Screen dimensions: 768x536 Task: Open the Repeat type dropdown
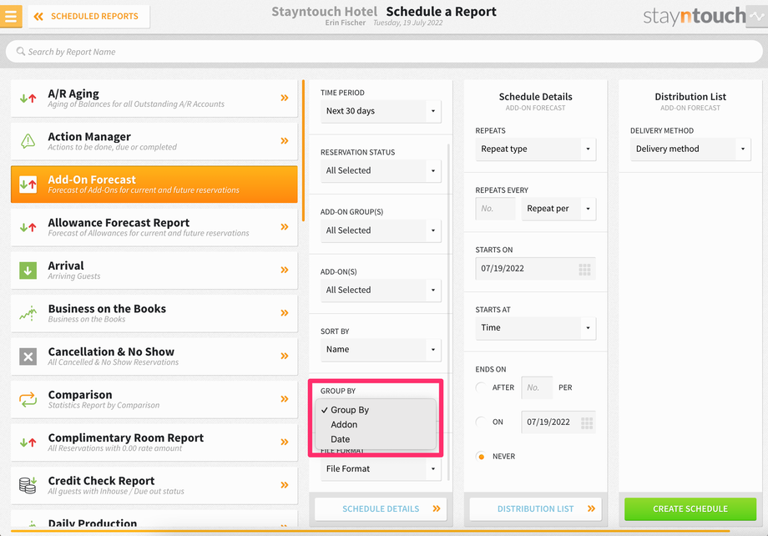(x=535, y=149)
